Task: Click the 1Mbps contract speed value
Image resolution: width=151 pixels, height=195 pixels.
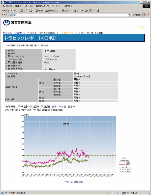Action: pos(45,63)
